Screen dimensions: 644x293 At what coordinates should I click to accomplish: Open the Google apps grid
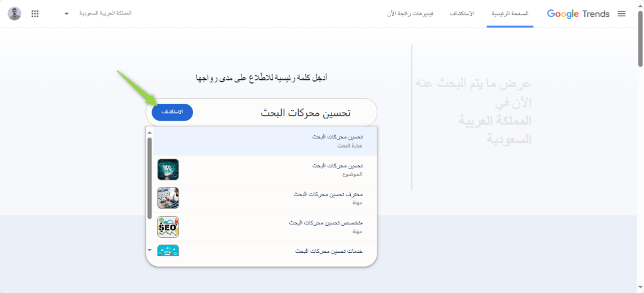pyautogui.click(x=35, y=14)
